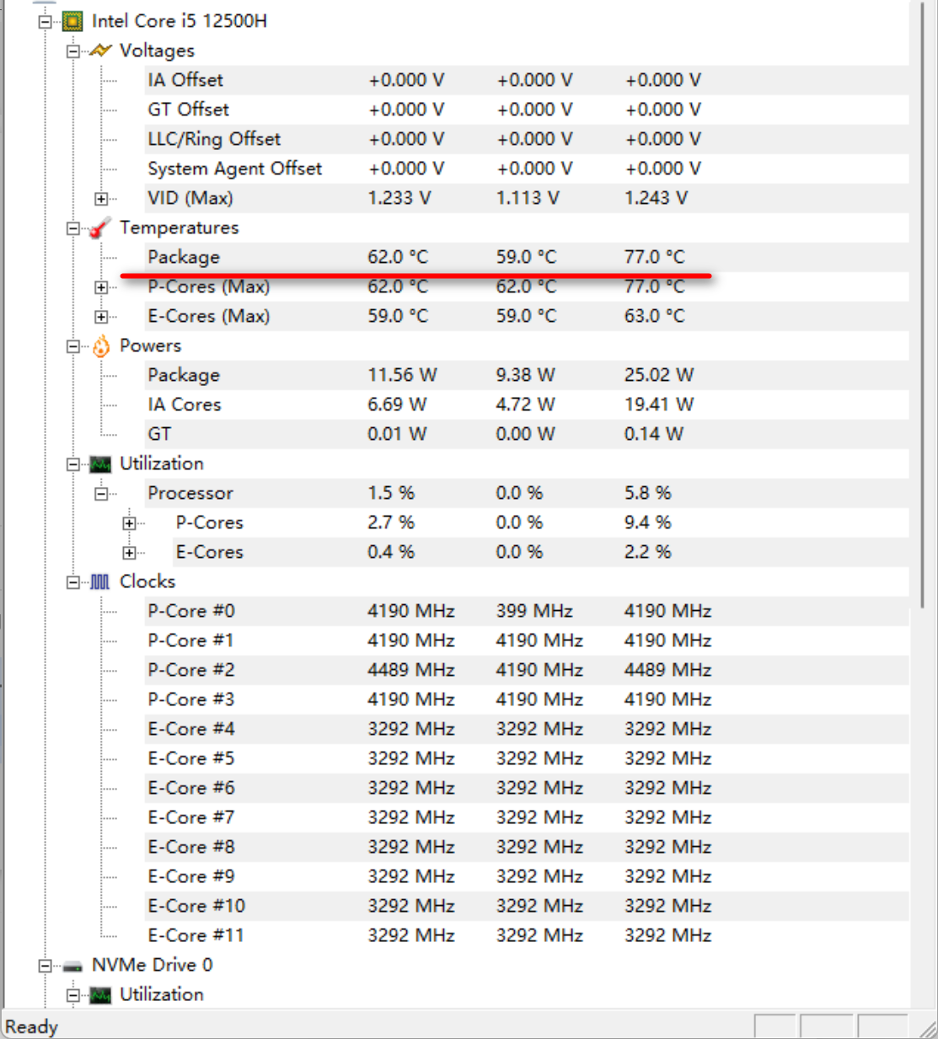The width and height of the screenshot is (938, 1039).
Task: Click the 19.41 W IA Cores max value
Action: pos(659,404)
